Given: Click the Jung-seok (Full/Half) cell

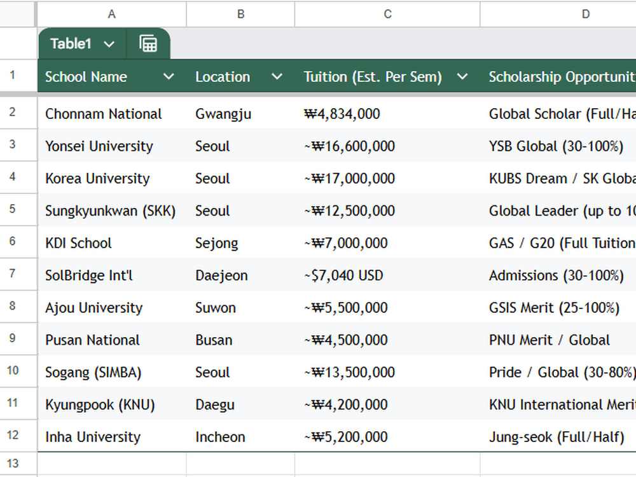Looking at the screenshot, I should (x=558, y=436).
